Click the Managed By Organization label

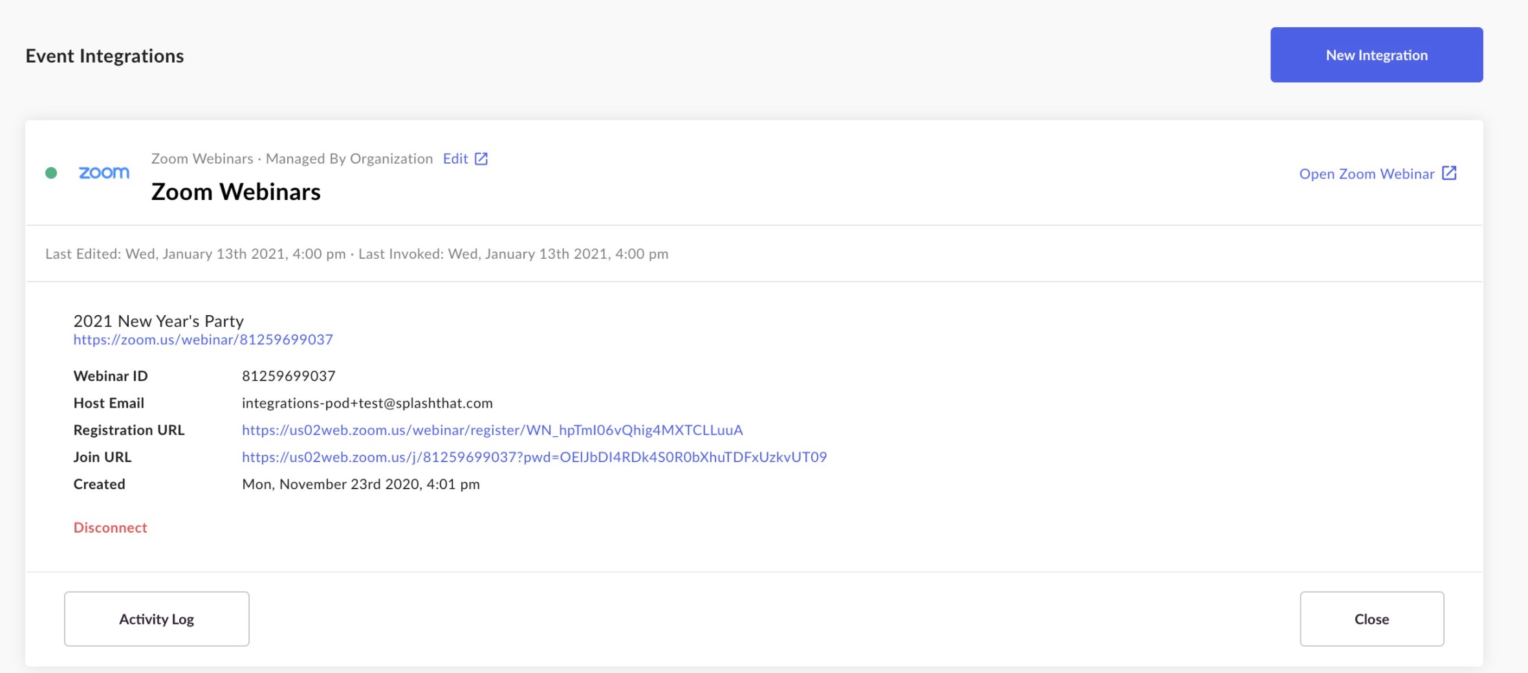[349, 159]
